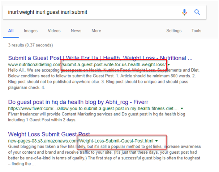Image resolution: width=219 pixels, height=172 pixels.
Task: Open 'Weight Loss Submit Guest Post' result
Action: [49, 134]
